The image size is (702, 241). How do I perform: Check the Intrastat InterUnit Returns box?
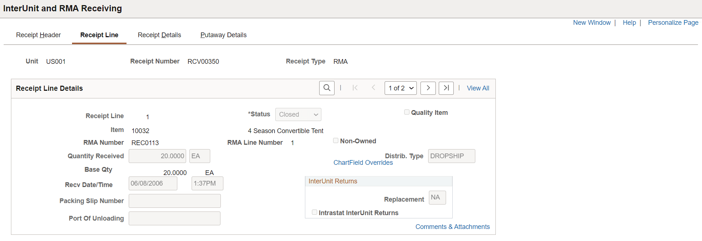pos(314,212)
